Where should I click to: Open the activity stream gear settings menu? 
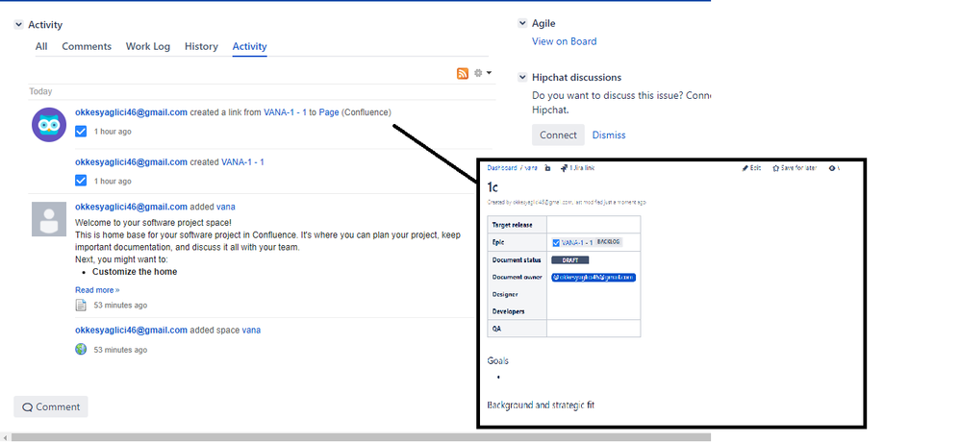click(x=483, y=73)
